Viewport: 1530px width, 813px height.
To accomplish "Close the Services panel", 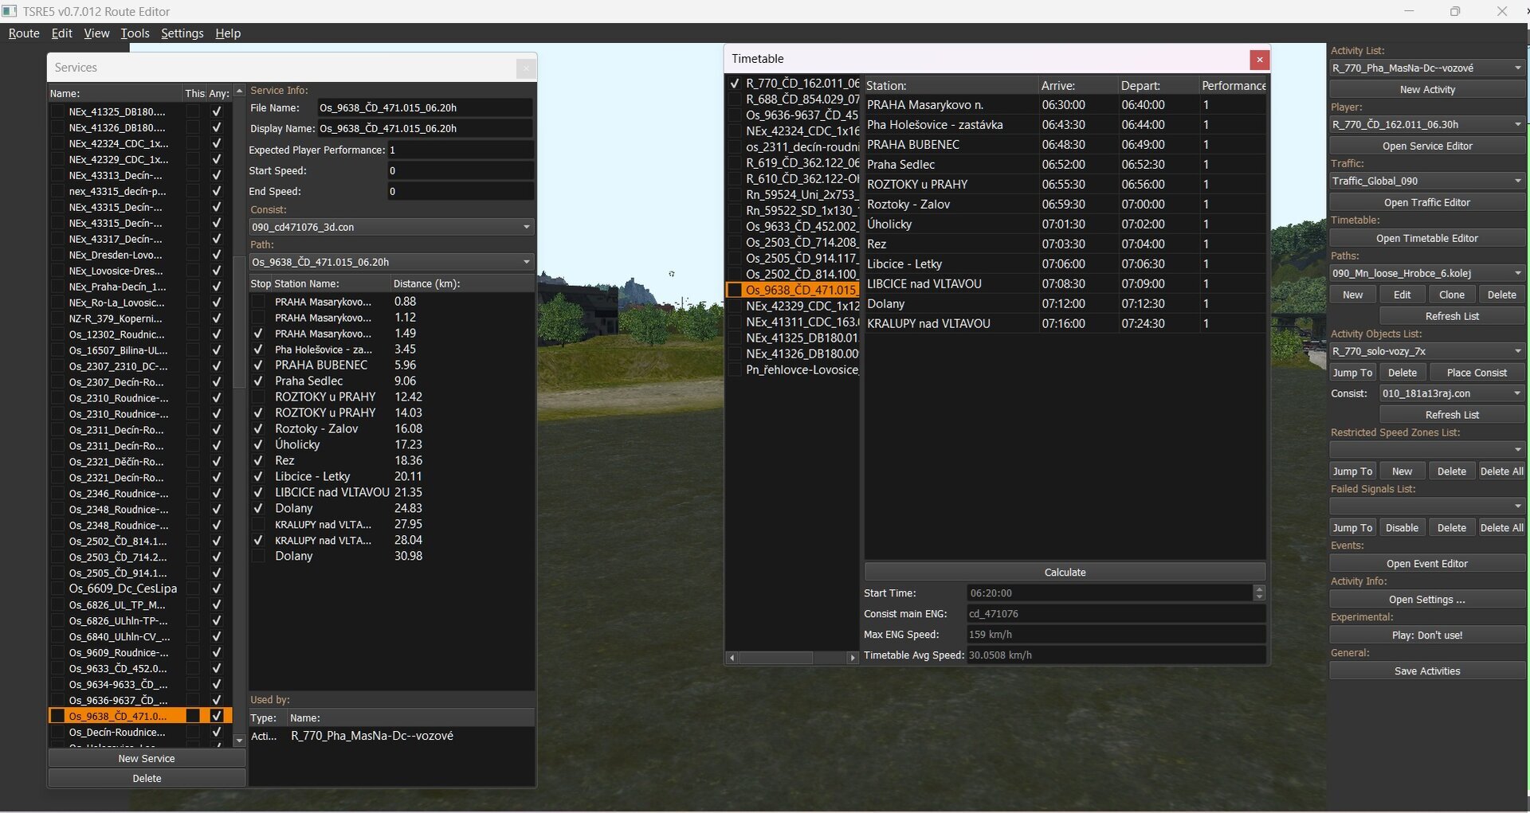I will pyautogui.click(x=525, y=68).
